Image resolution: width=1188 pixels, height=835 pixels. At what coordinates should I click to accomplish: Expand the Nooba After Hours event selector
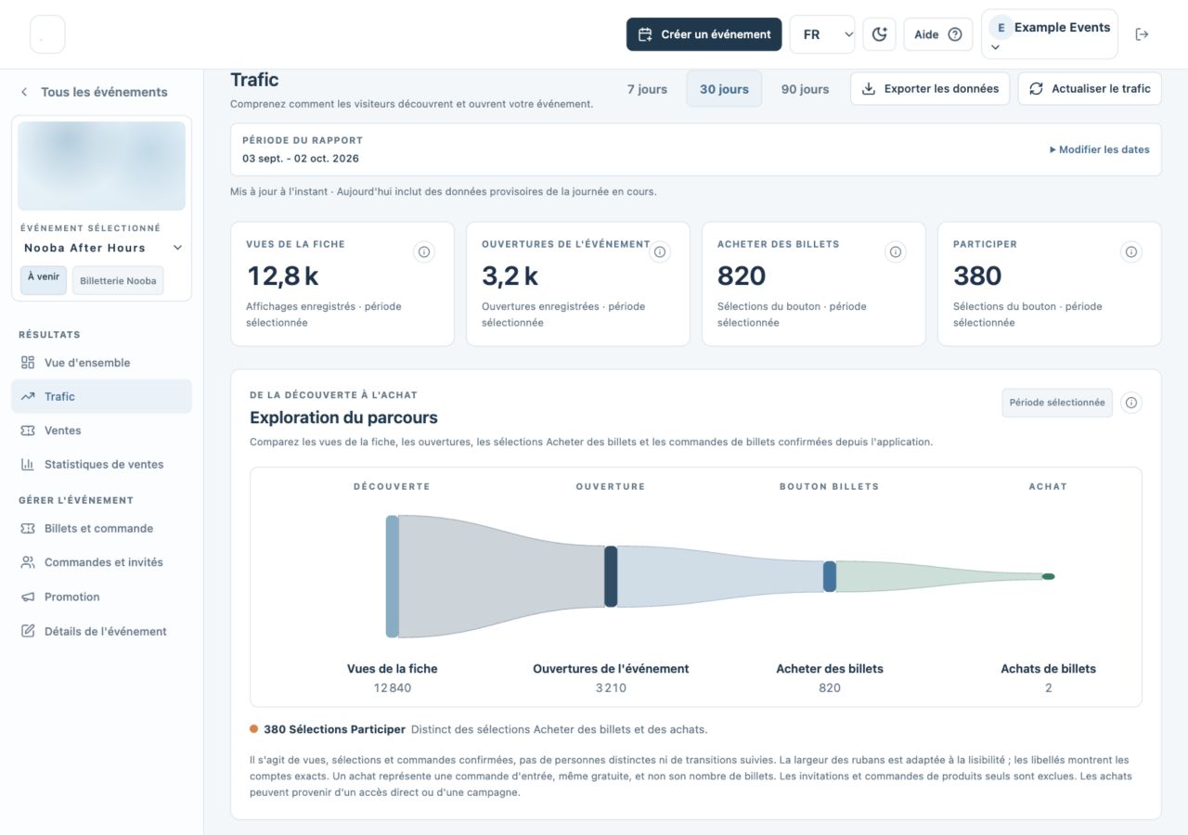[103, 248]
